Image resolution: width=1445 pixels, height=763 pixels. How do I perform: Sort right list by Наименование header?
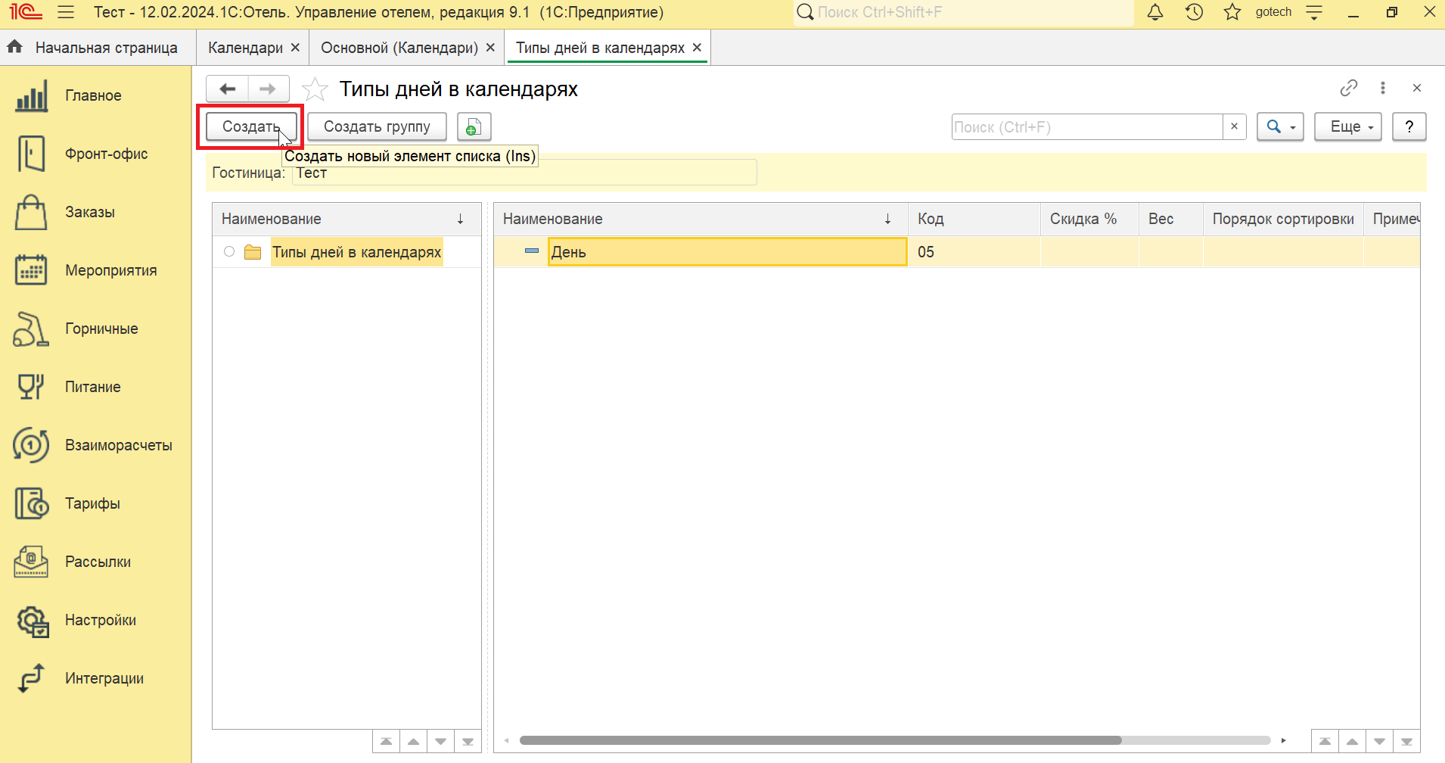point(701,219)
